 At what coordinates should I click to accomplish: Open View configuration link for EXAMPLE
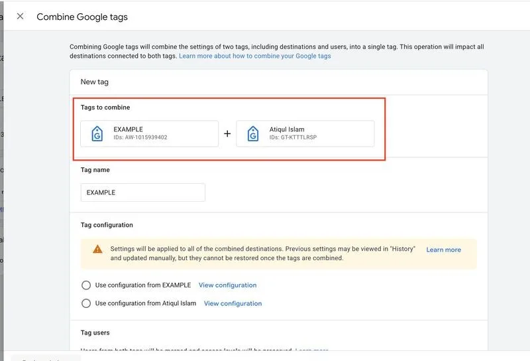[227, 285]
